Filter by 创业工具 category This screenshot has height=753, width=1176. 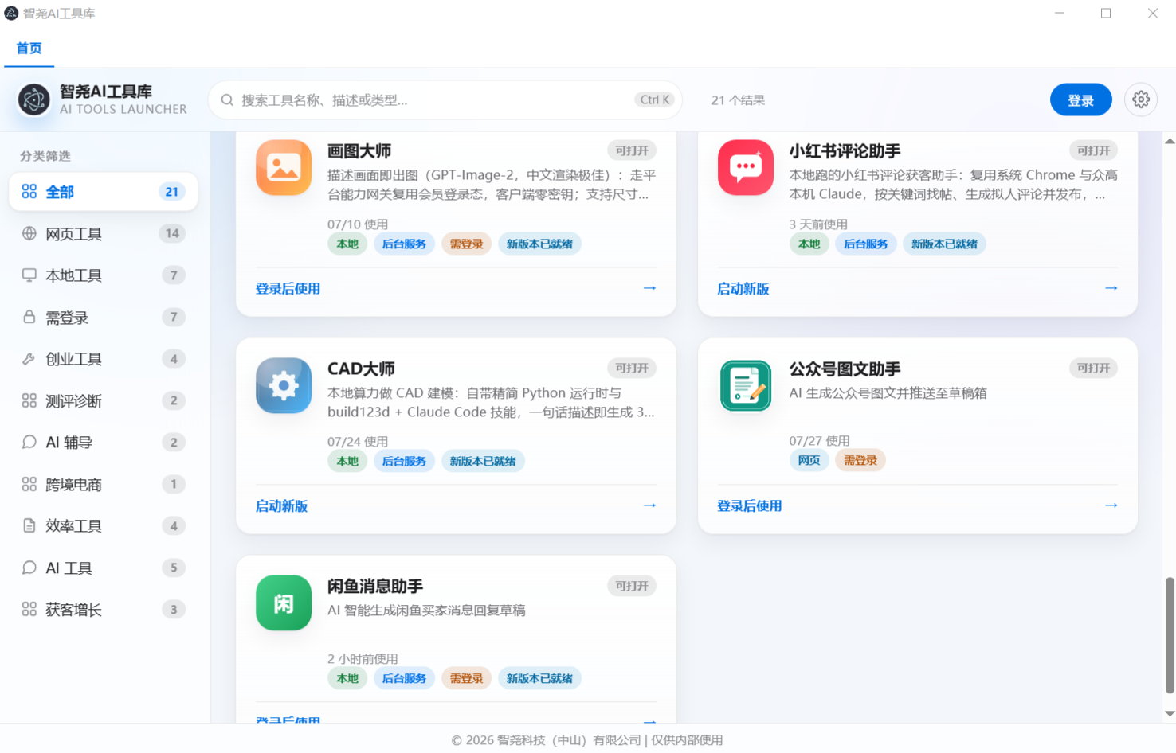(x=104, y=359)
